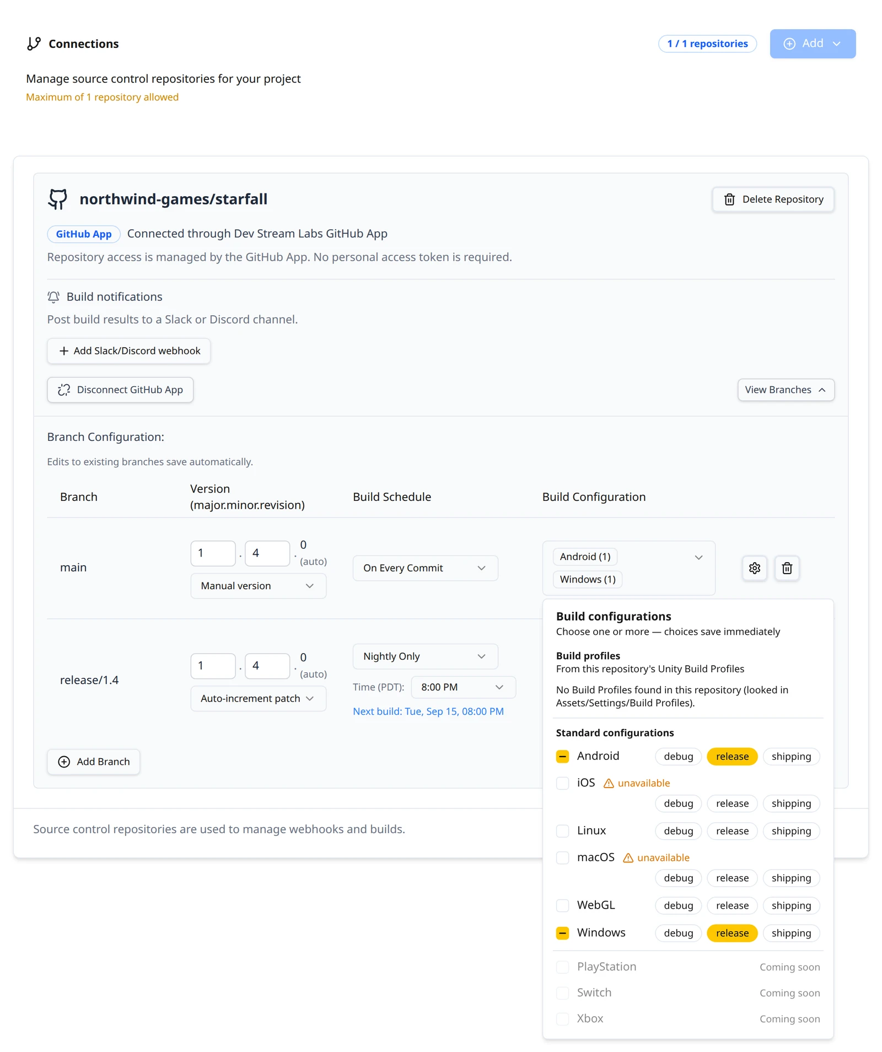
Task: Enable the iOS platform checkbox
Action: coord(562,783)
